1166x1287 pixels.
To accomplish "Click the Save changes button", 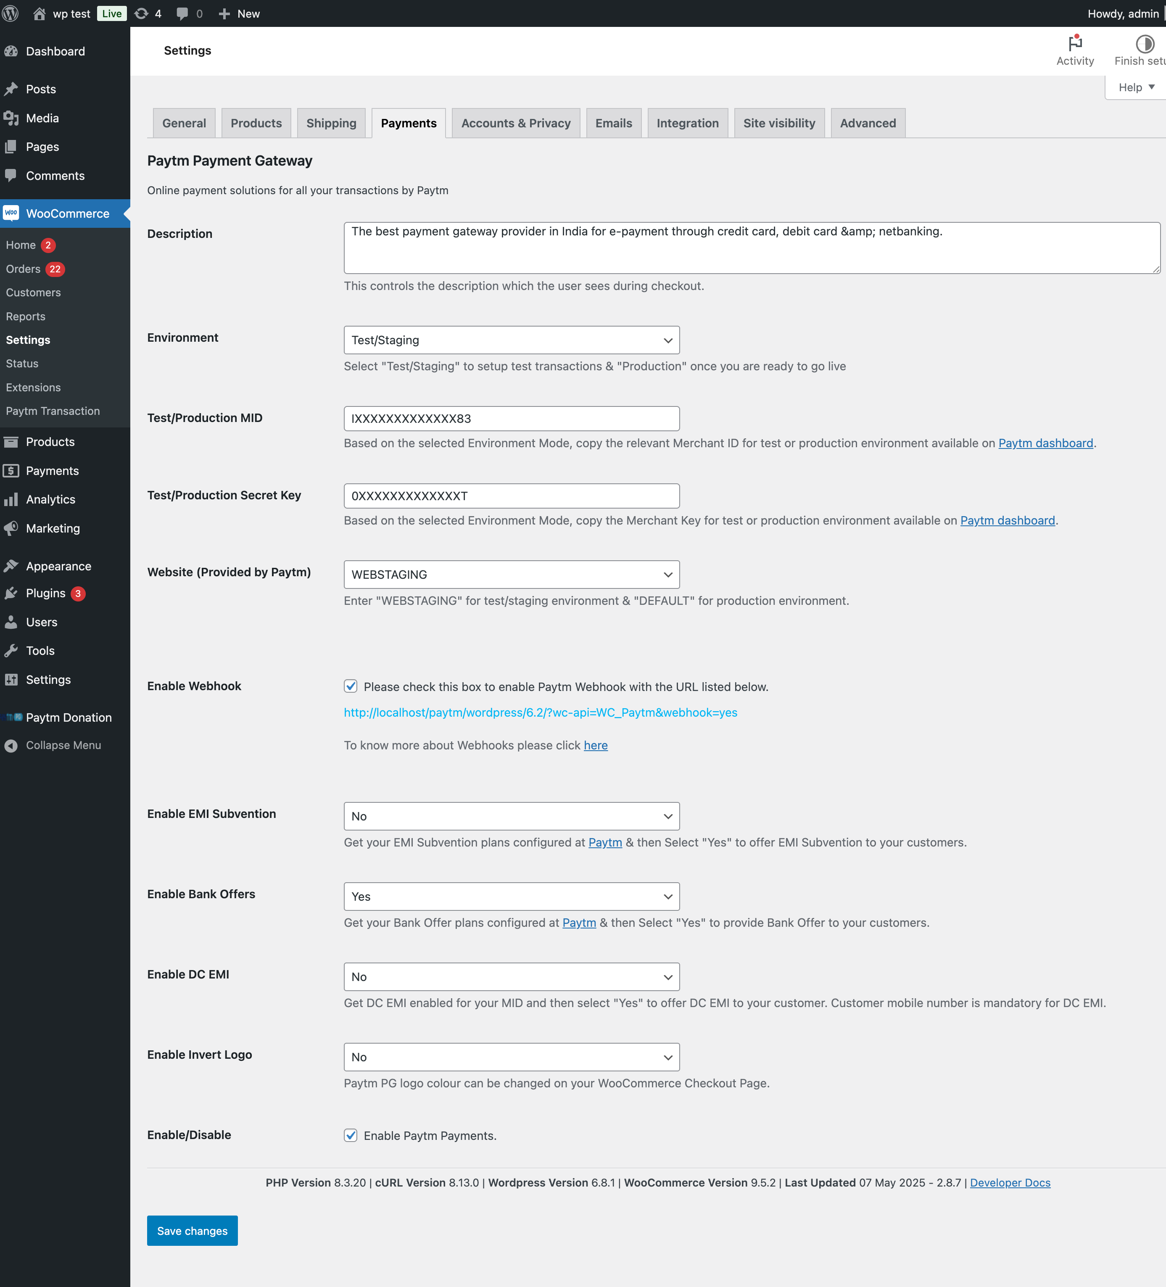I will [192, 1231].
